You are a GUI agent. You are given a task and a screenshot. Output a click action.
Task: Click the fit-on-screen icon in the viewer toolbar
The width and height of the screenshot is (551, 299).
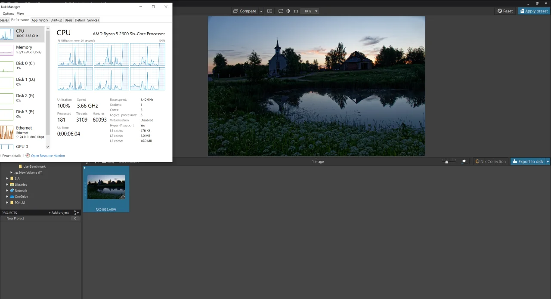pos(281,11)
